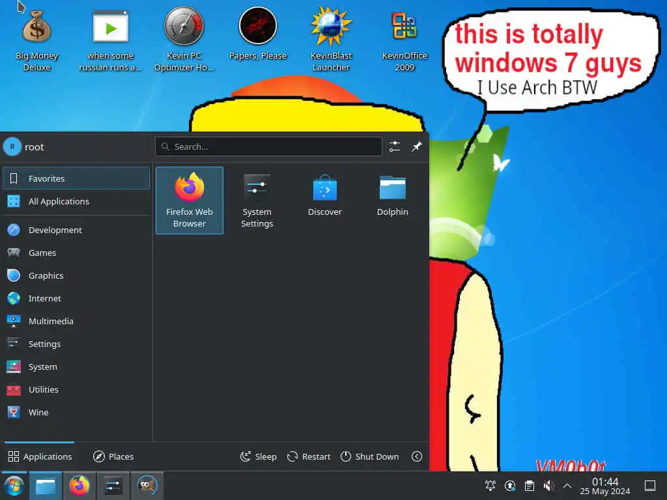This screenshot has height=500, width=667.
Task: Open System category in sidebar
Action: click(x=76, y=367)
